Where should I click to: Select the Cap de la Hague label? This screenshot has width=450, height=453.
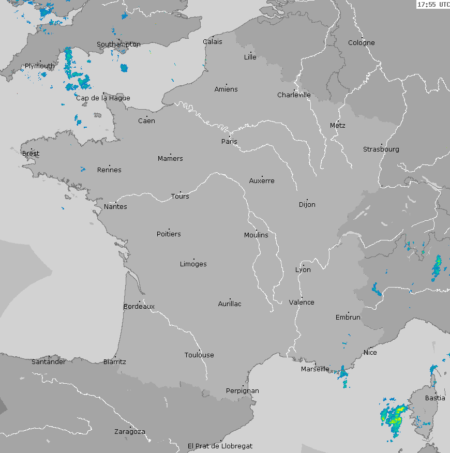point(103,98)
